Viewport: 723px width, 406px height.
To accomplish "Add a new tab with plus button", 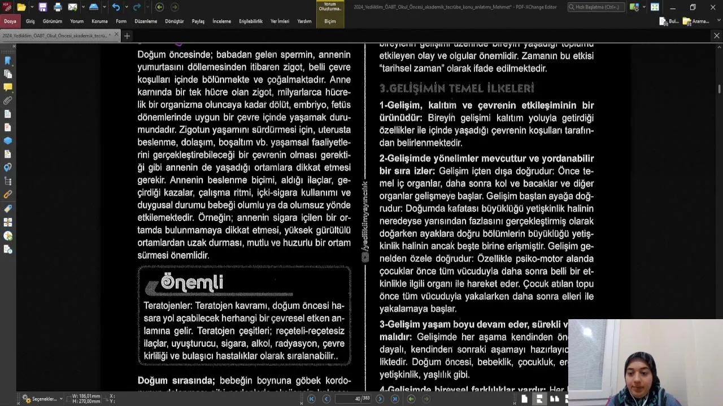I will pos(127,36).
